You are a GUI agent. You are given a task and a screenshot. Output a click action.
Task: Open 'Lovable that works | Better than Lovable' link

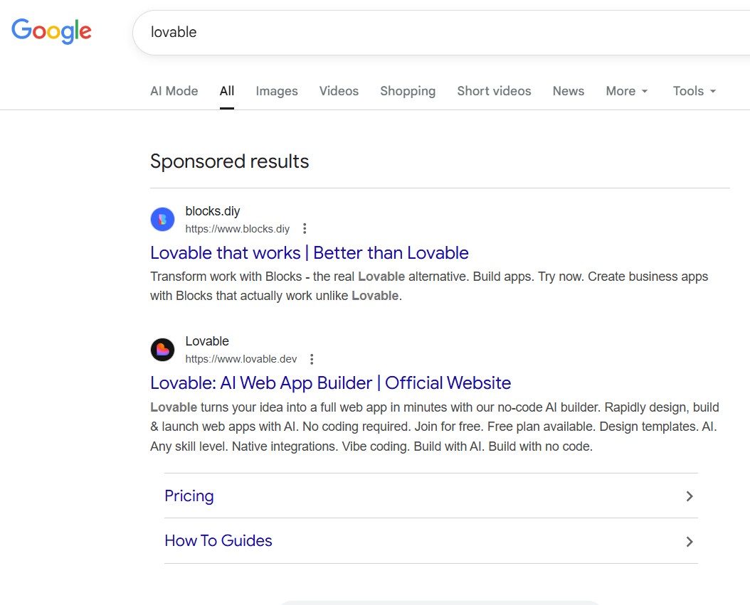click(x=310, y=253)
